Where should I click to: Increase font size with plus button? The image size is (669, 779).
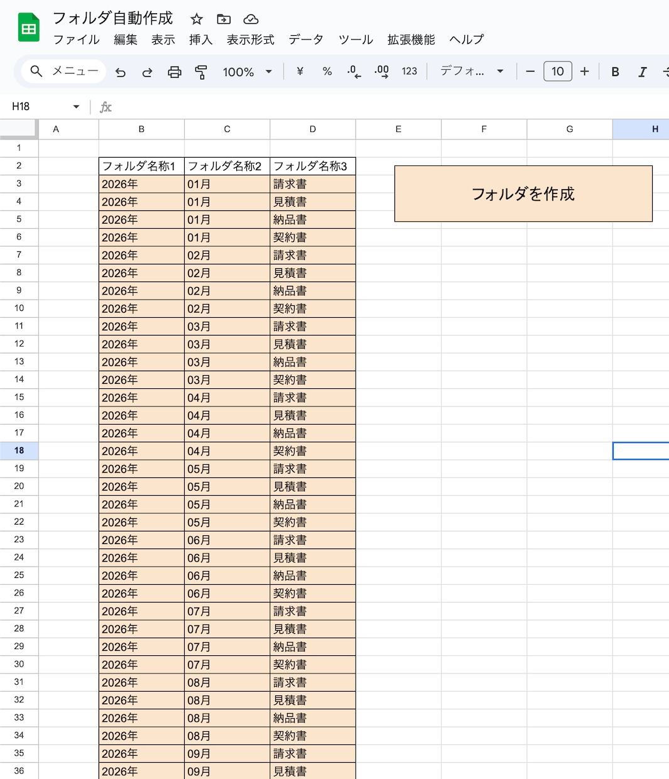(585, 72)
